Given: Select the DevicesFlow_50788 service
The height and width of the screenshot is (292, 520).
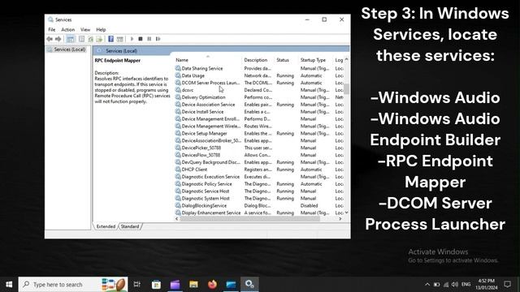Looking at the screenshot, I should click(x=259, y=155).
